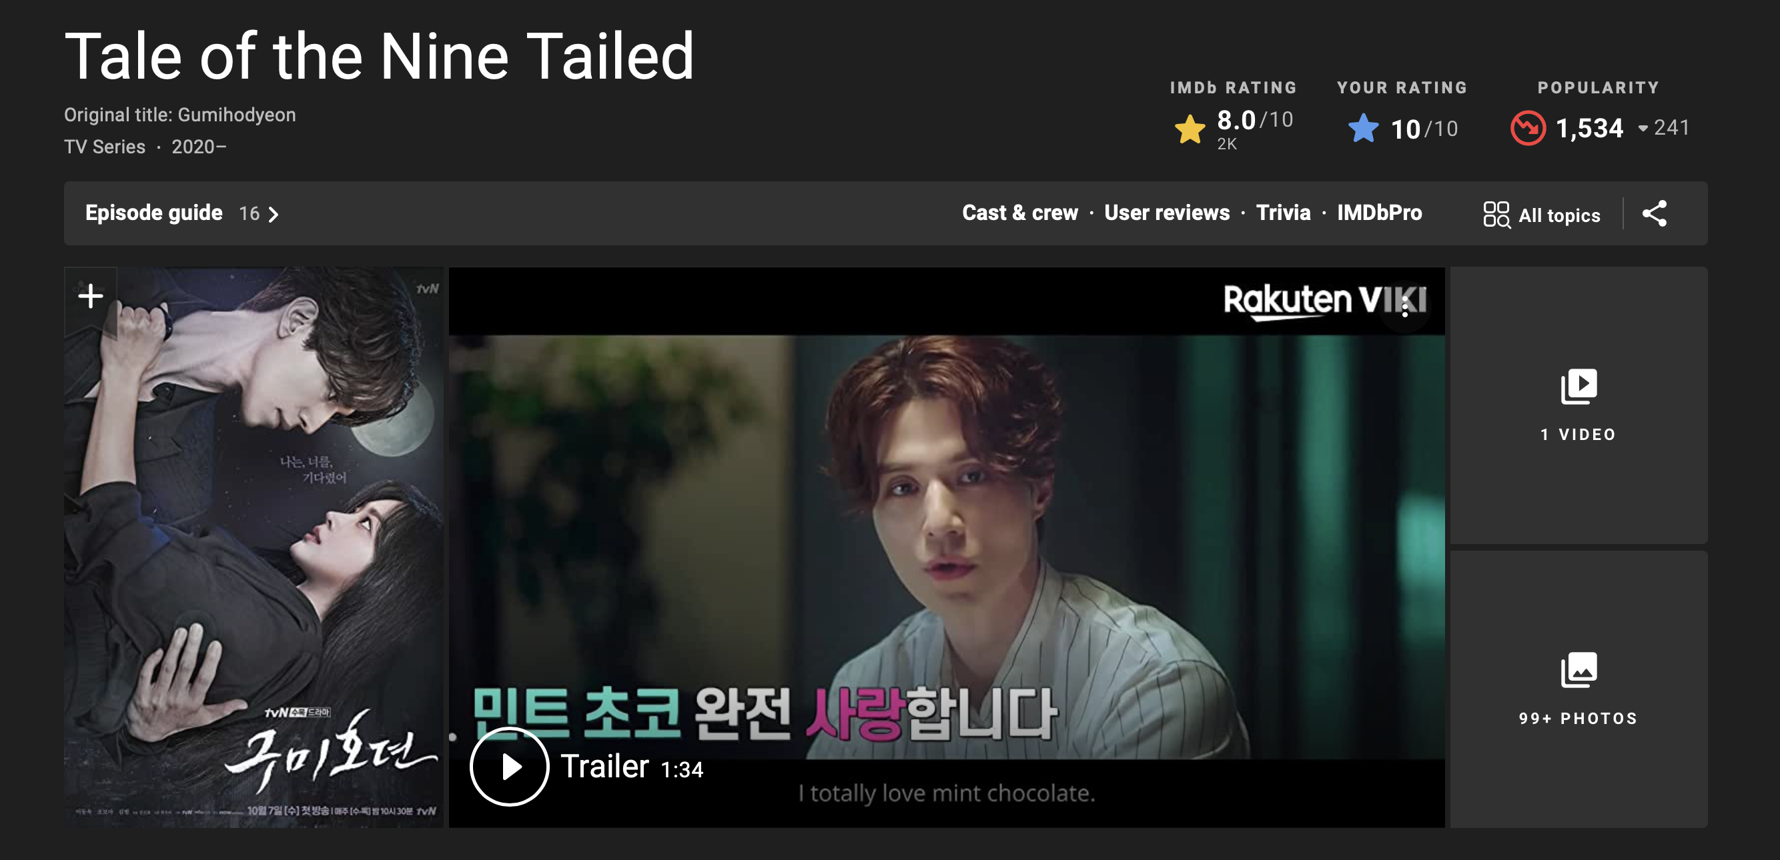This screenshot has width=1780, height=860.
Task: Click the red popularity trend icon
Action: coord(1528,129)
